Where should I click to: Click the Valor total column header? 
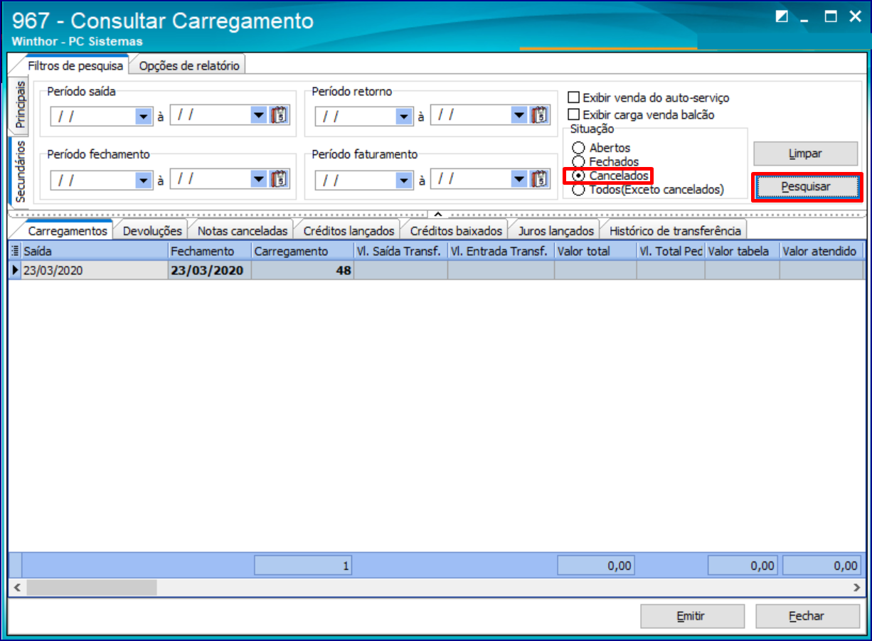pos(595,251)
